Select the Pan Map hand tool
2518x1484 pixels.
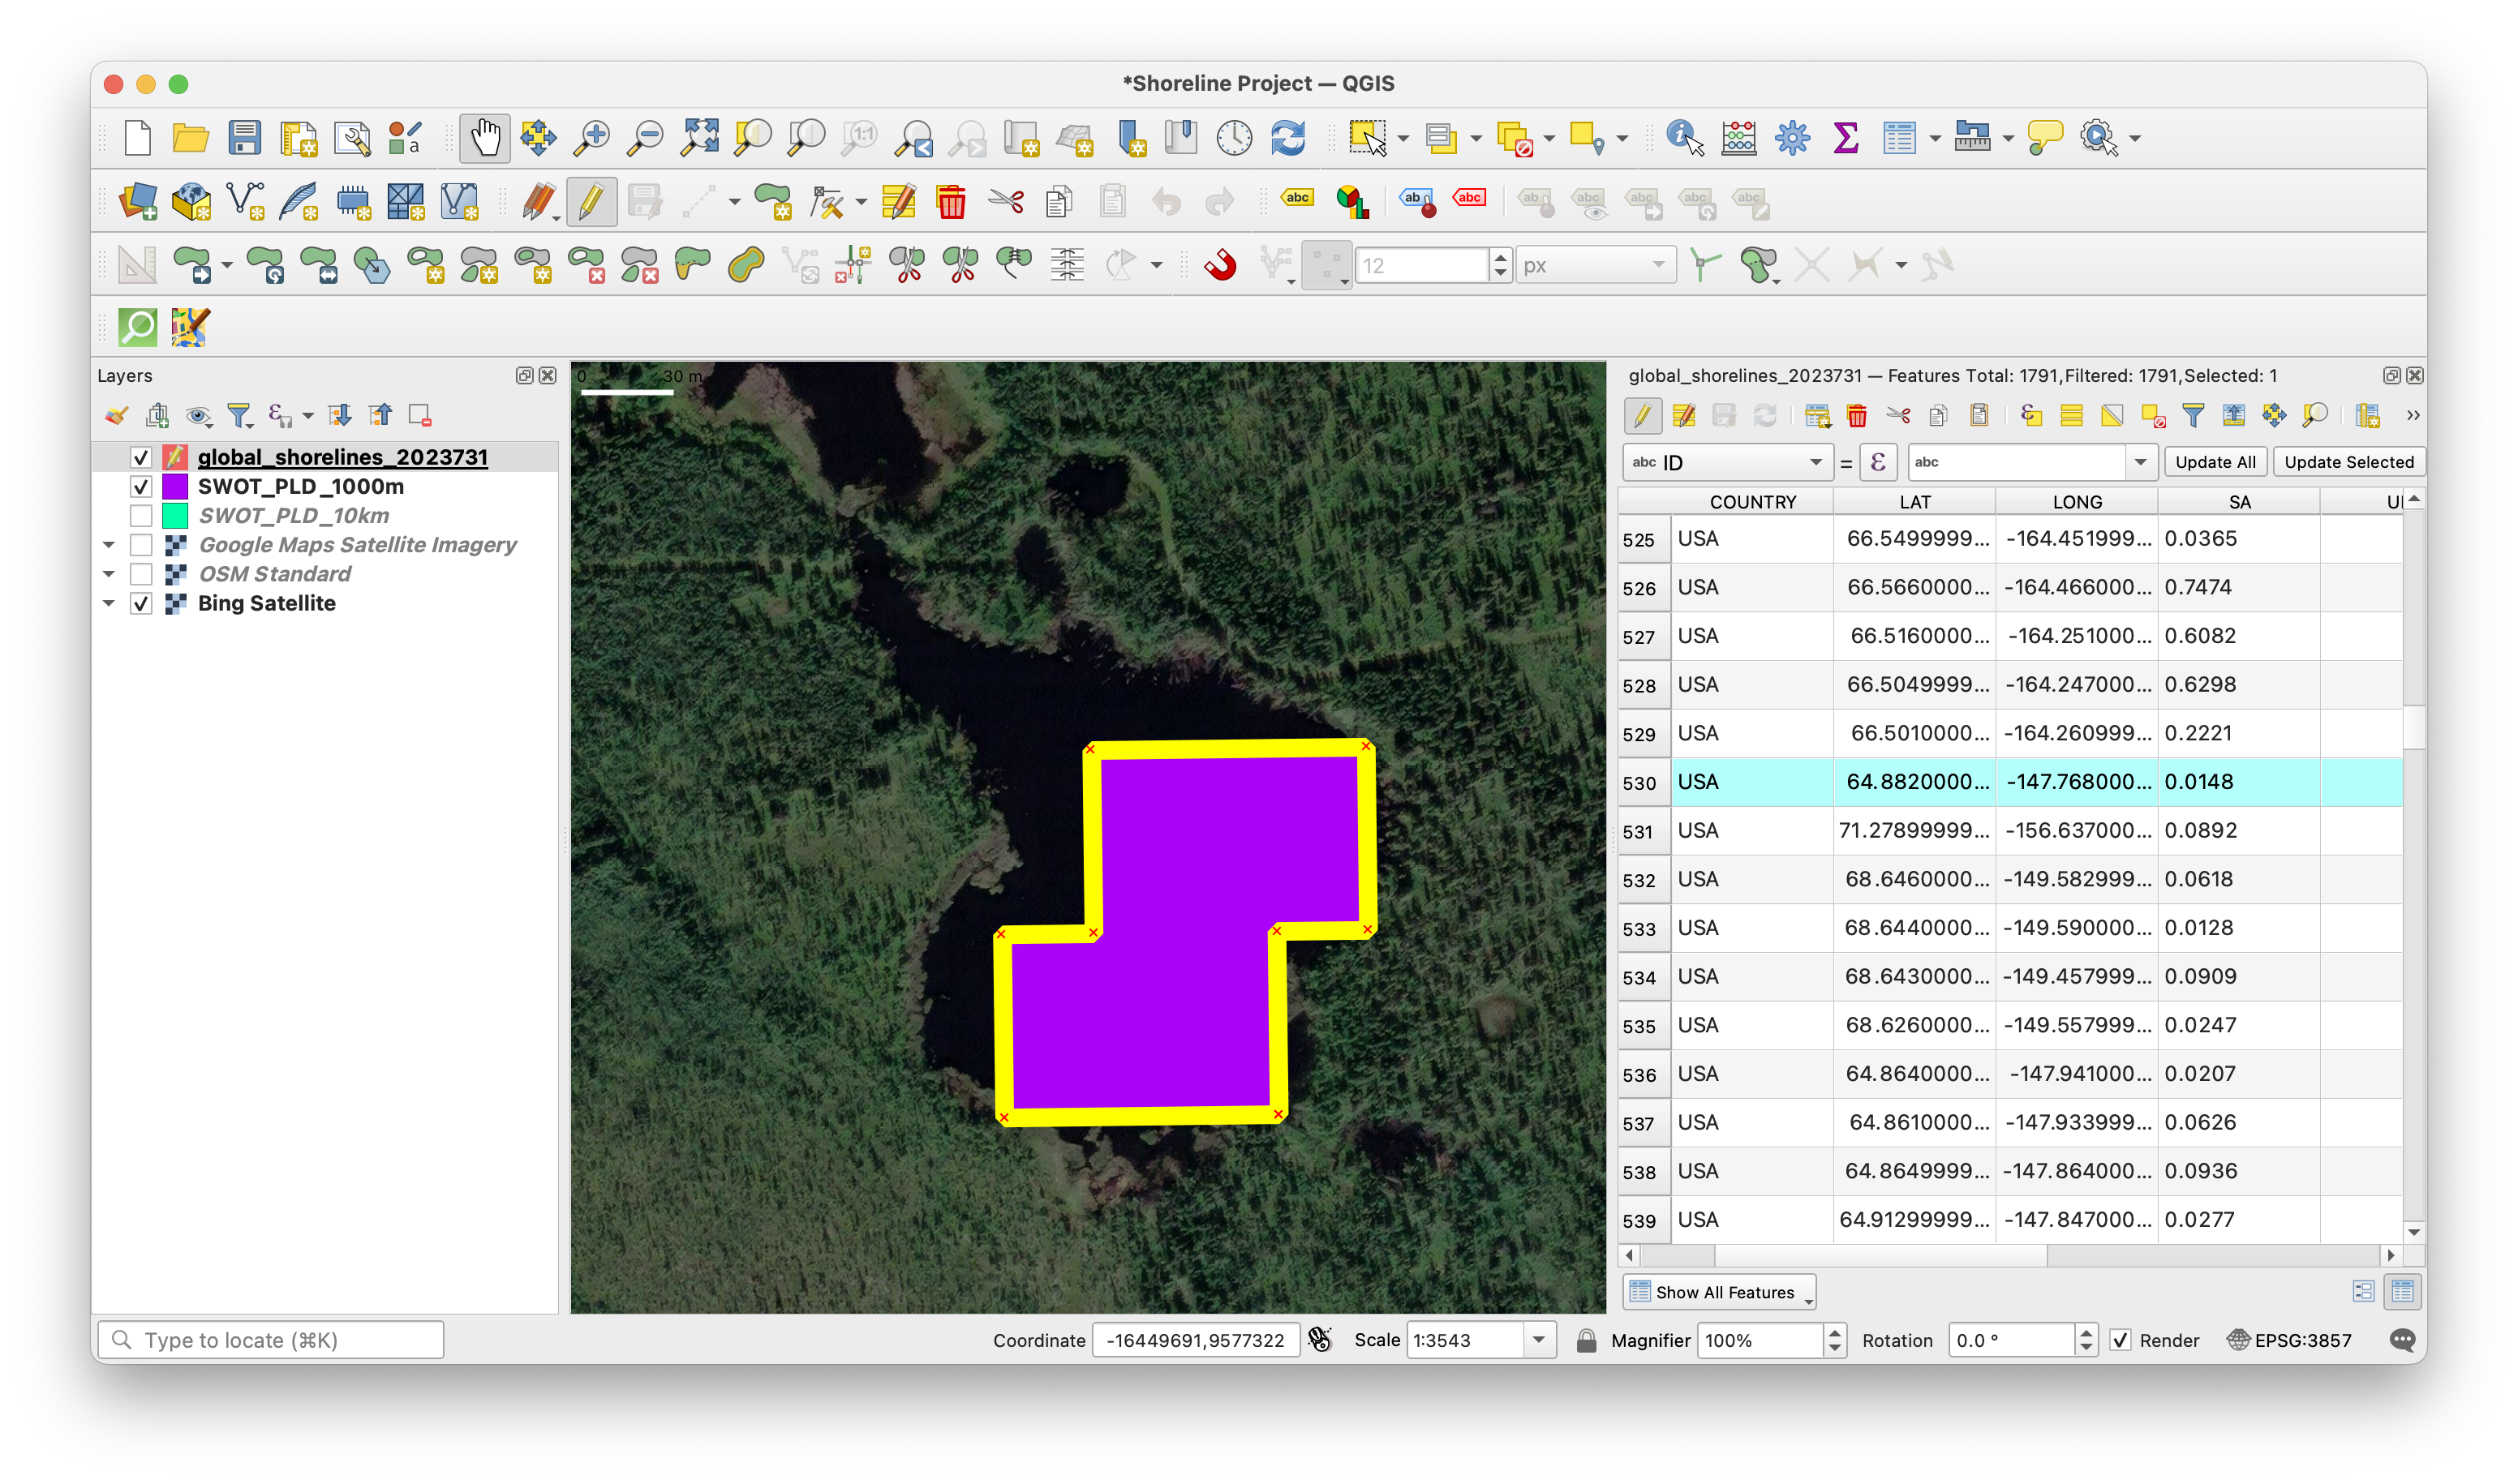485,137
